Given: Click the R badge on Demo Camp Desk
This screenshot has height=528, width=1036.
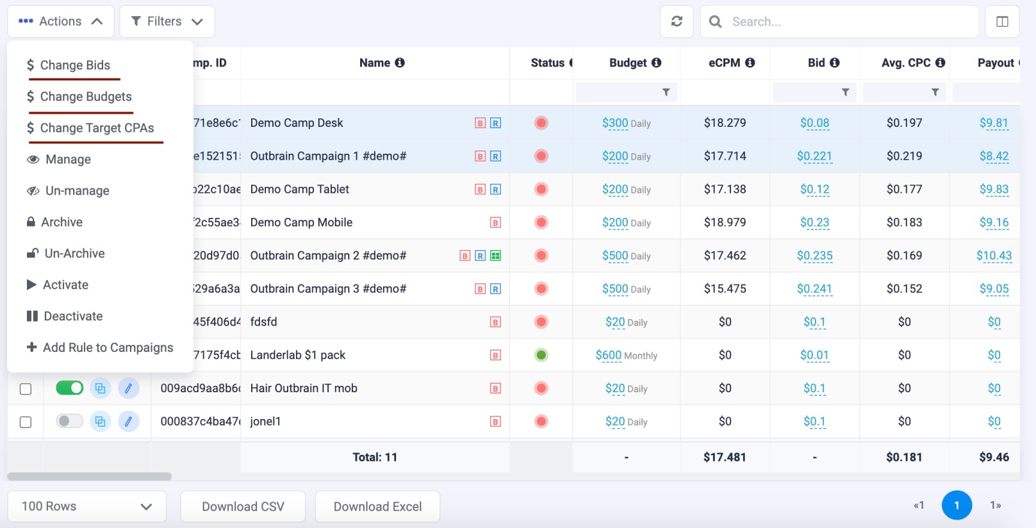Looking at the screenshot, I should click(495, 123).
